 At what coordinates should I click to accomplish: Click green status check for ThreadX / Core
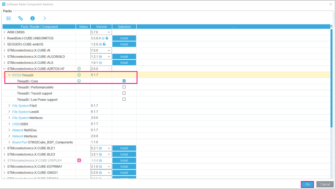[79, 81]
